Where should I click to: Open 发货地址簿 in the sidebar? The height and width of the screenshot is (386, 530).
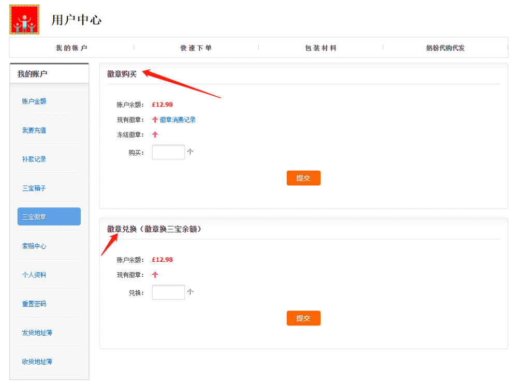[x=37, y=333]
